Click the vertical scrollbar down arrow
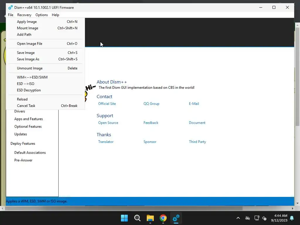Viewport: 300px width, 225px height. click(298, 203)
